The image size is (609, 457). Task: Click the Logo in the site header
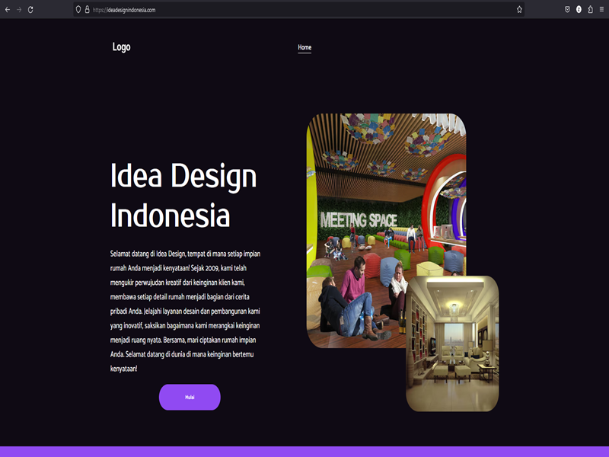[x=121, y=47]
